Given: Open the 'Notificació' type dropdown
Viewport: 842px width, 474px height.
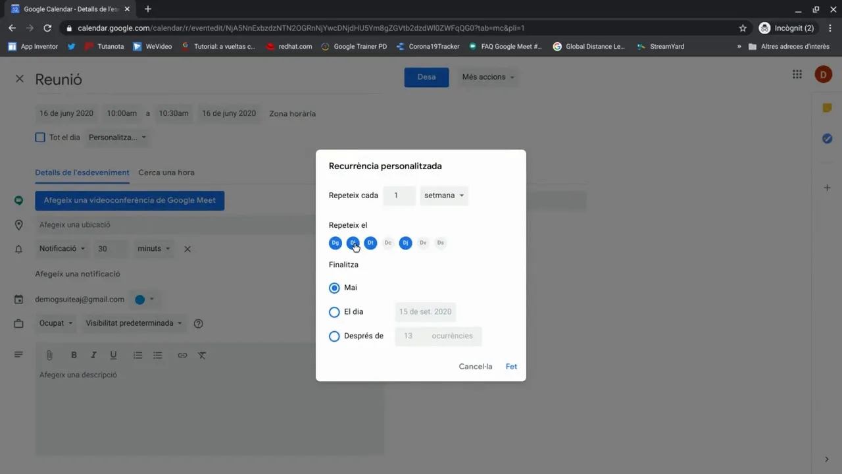Looking at the screenshot, I should tap(62, 249).
